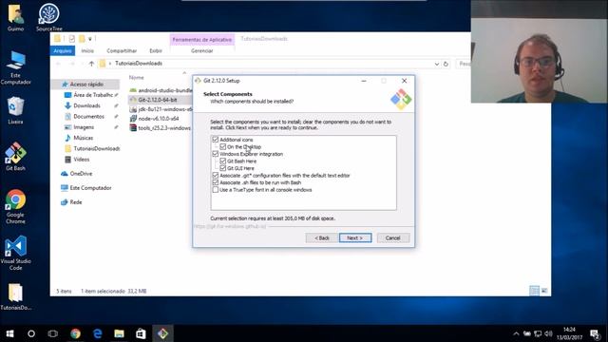The height and width of the screenshot is (342, 608).
Task: Open the Lixeira recycle bin icon
Action: pyautogui.click(x=15, y=110)
